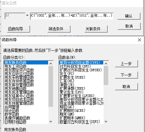The image size is (145, 132).
Task: Select 发生(FS) function
Action: pos(67,74)
